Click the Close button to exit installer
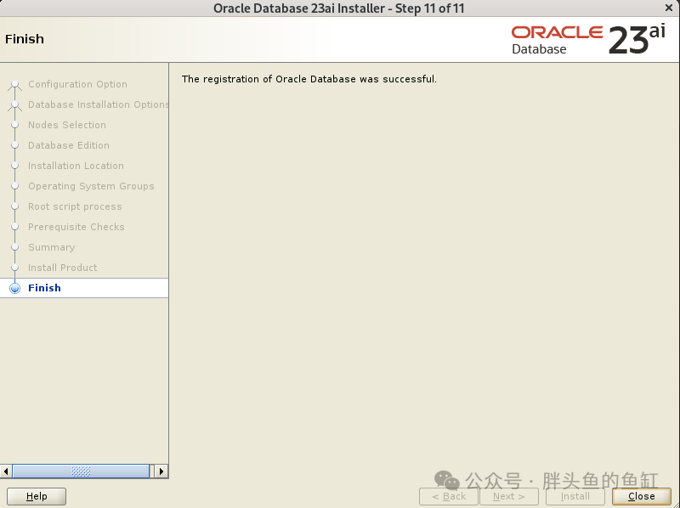Viewport: 680px width, 508px height. (642, 496)
